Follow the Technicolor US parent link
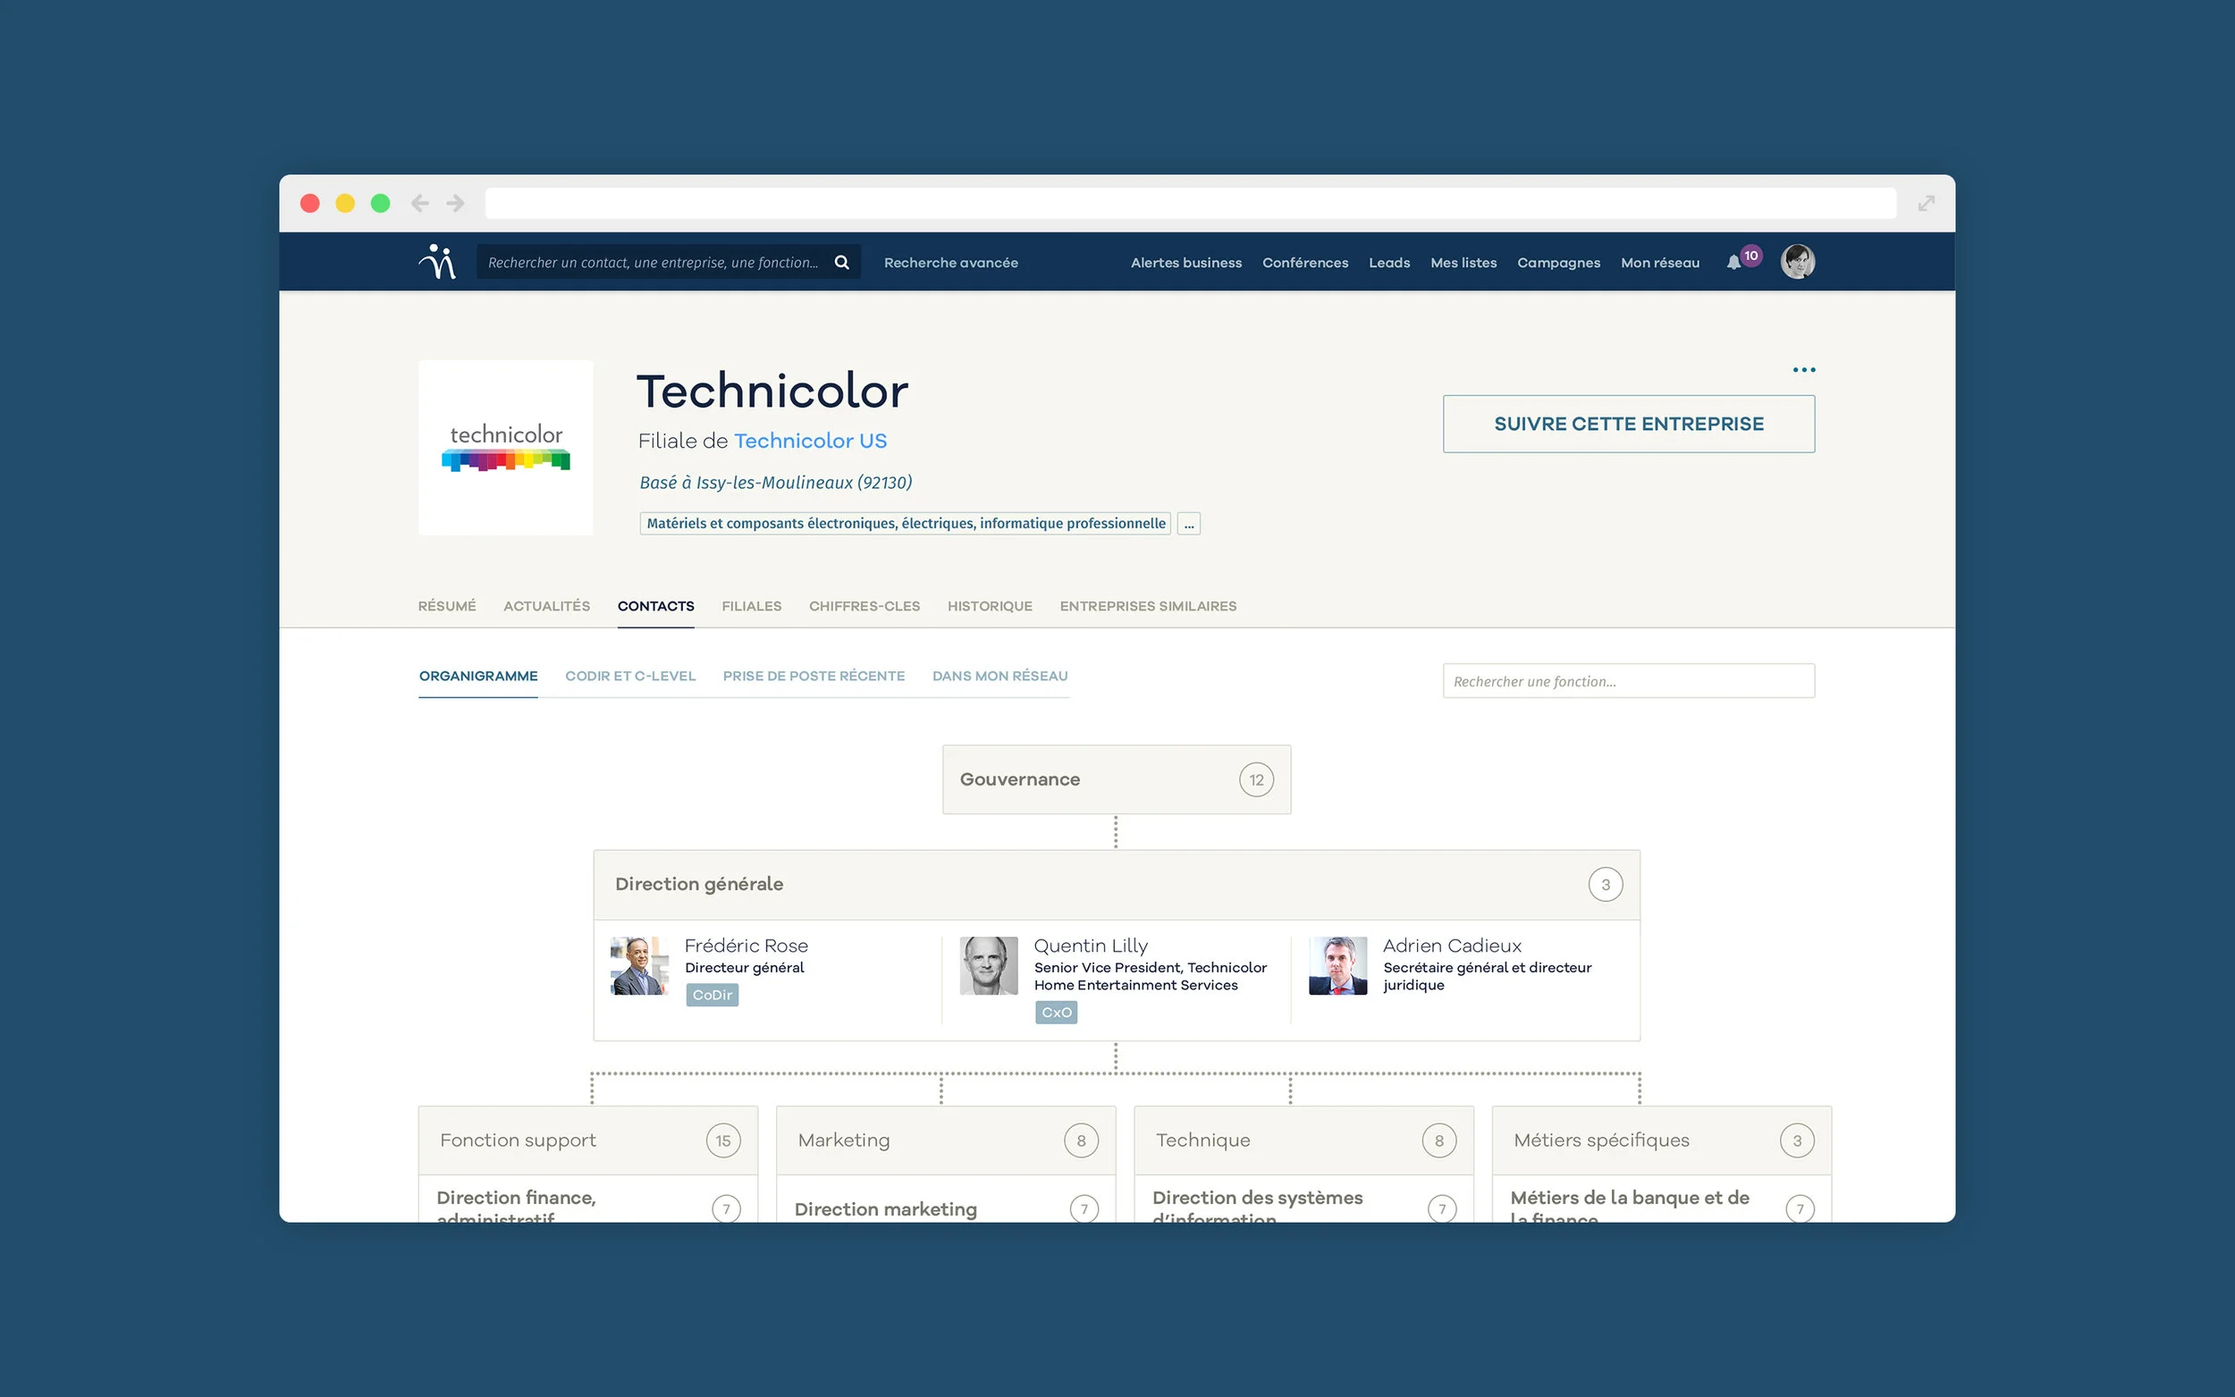The image size is (2235, 1397). (x=810, y=441)
